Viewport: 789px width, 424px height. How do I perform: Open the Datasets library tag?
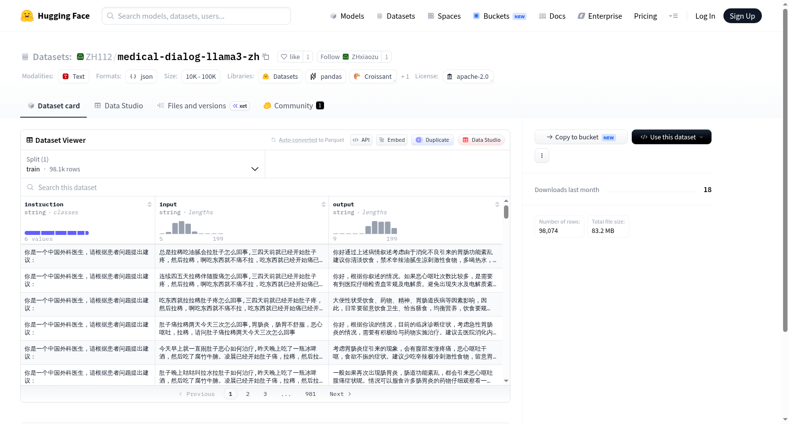point(280,76)
